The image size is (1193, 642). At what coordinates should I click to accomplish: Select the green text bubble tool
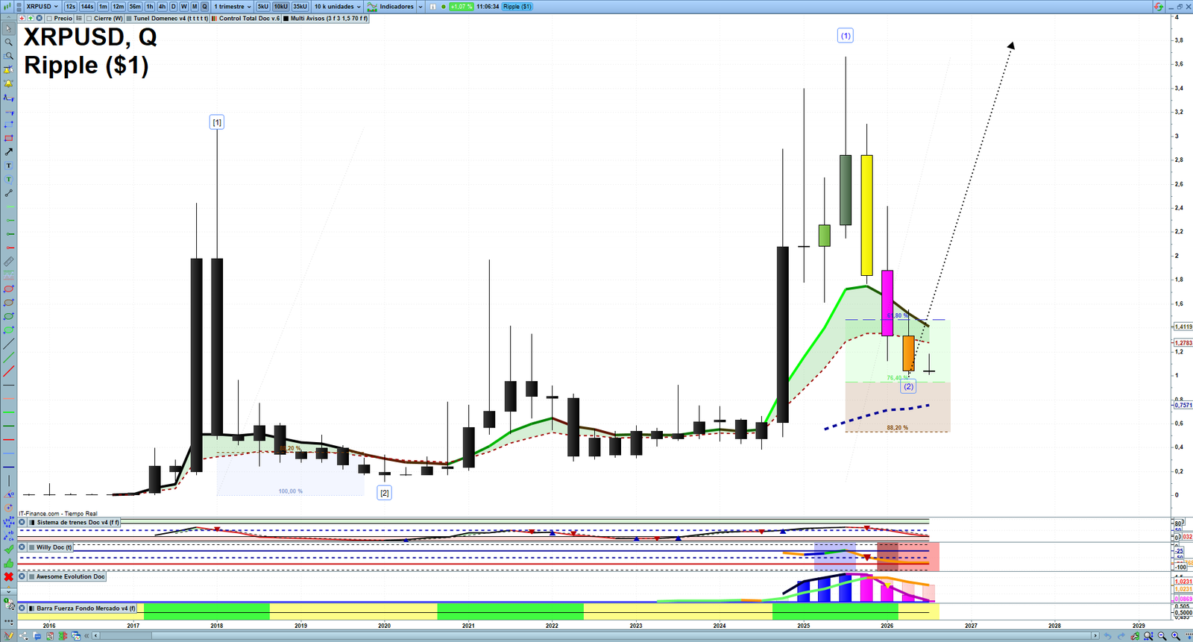8,179
